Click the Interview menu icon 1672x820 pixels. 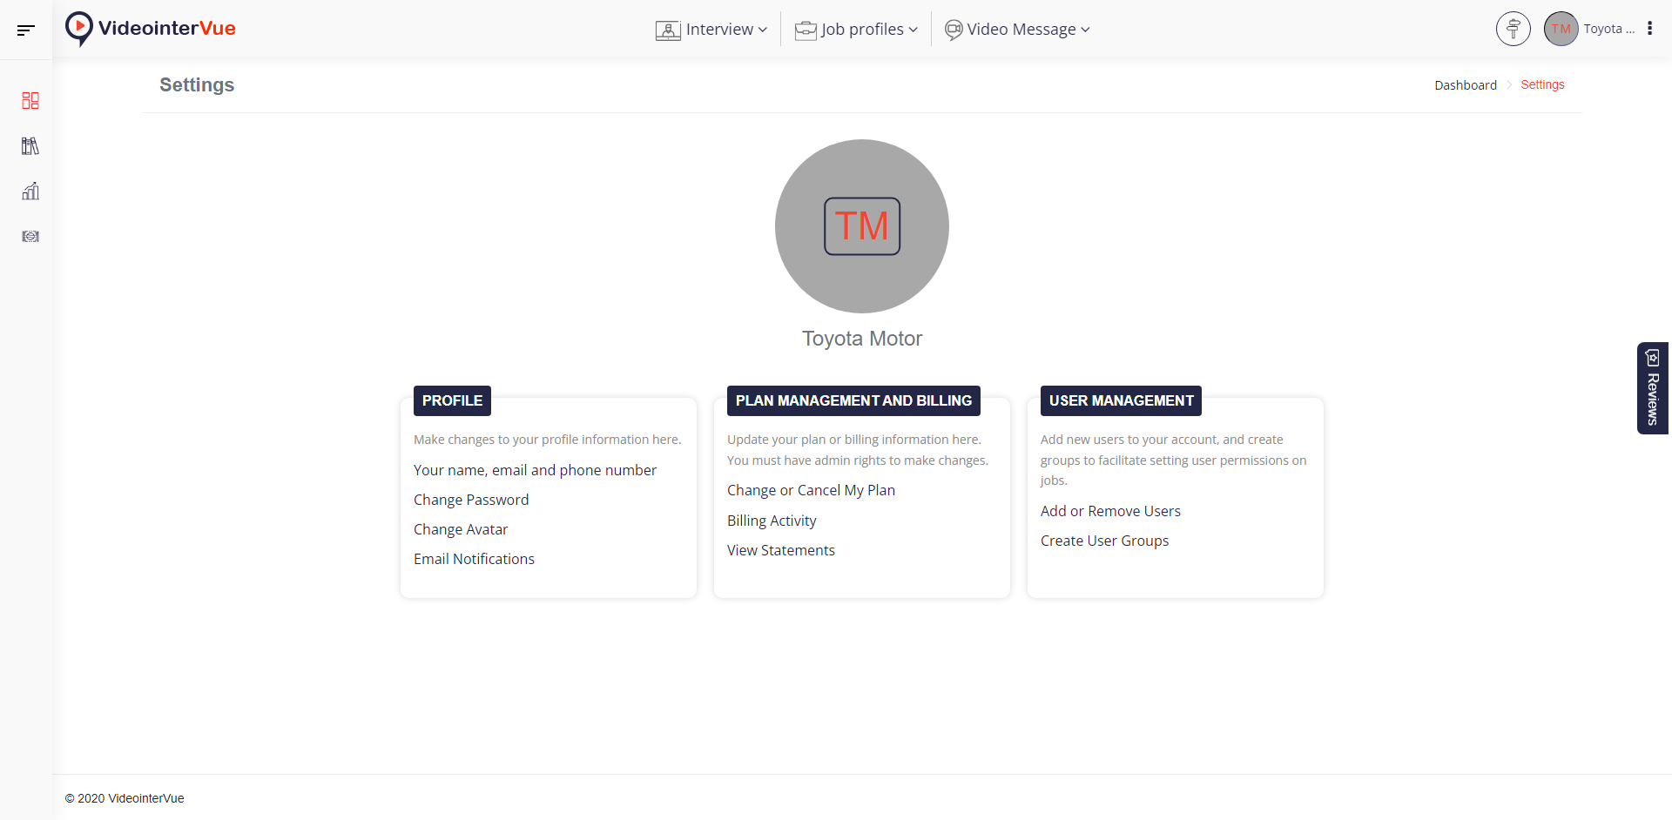click(668, 30)
